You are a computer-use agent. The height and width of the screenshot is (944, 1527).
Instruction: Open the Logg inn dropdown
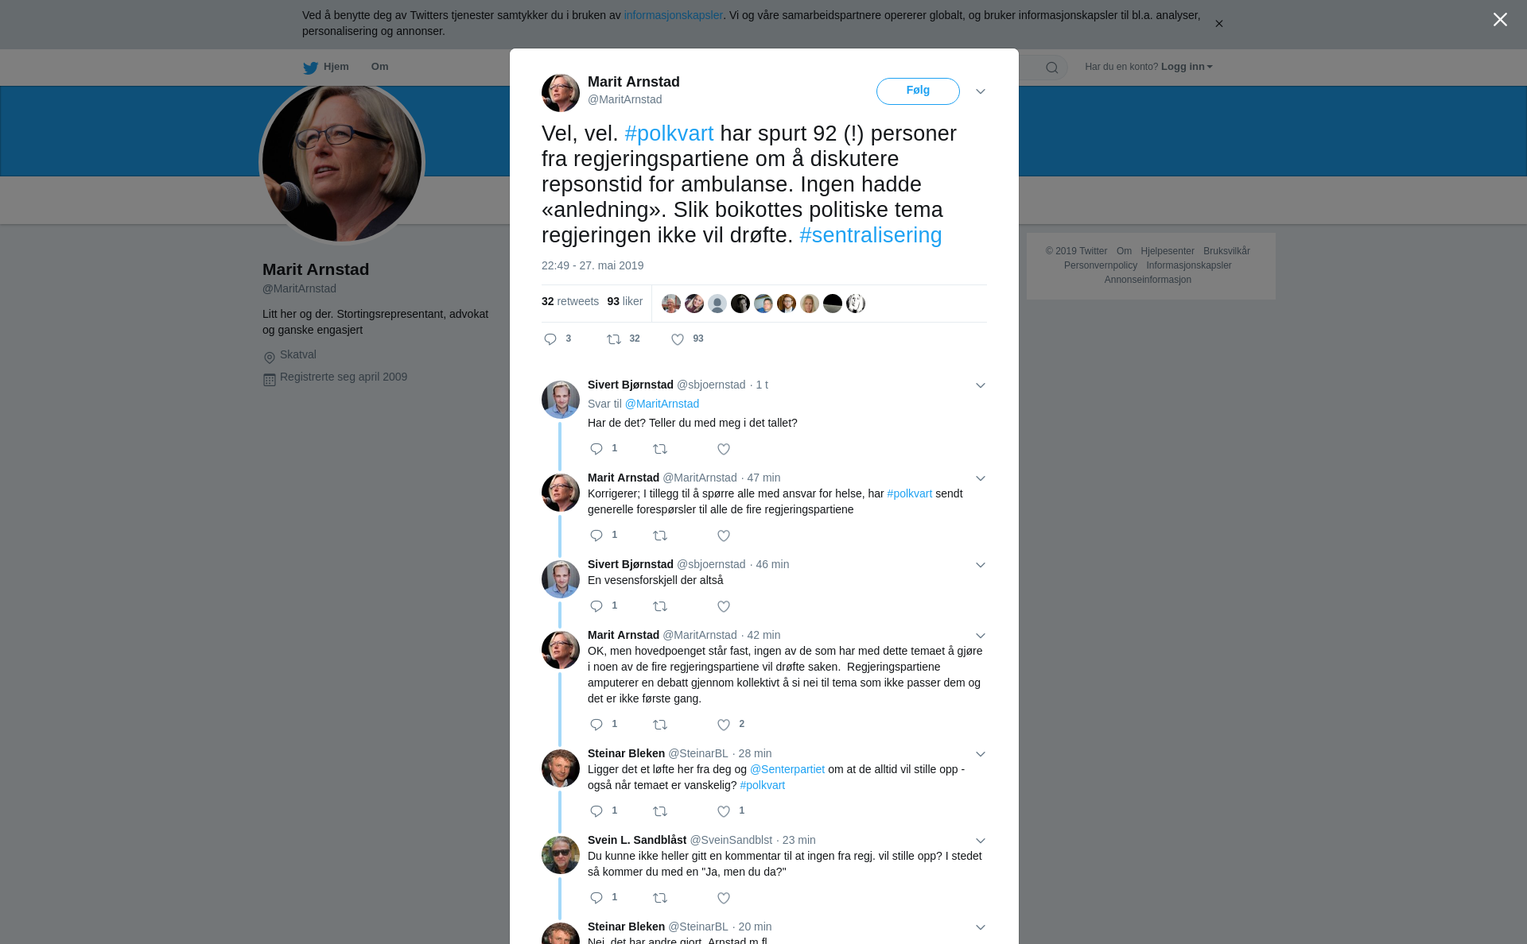(x=1187, y=67)
